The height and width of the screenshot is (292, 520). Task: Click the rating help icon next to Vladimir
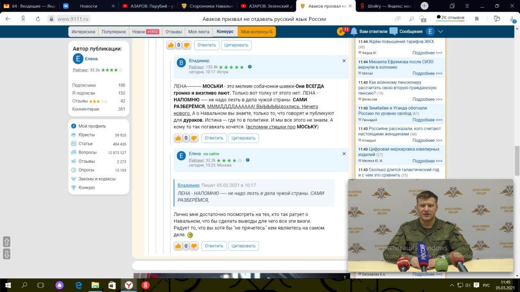click(250, 67)
